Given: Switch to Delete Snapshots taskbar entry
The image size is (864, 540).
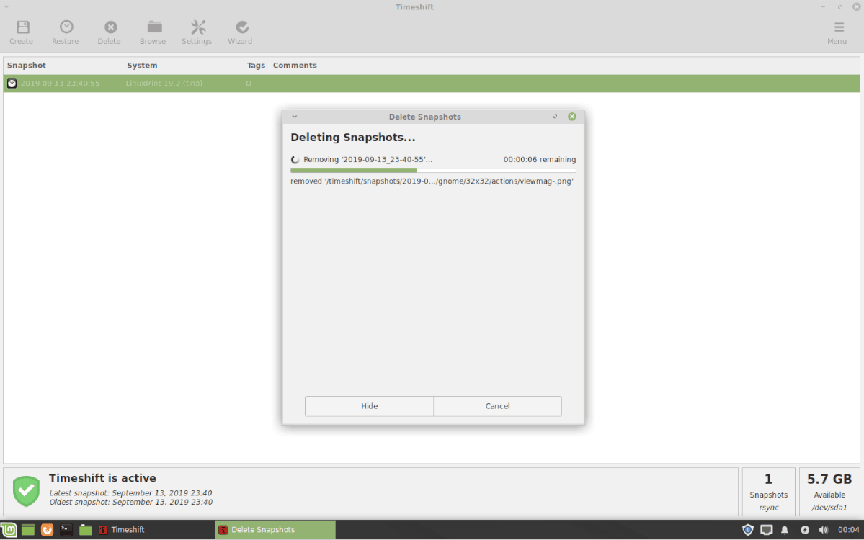Looking at the screenshot, I should pyautogui.click(x=275, y=530).
